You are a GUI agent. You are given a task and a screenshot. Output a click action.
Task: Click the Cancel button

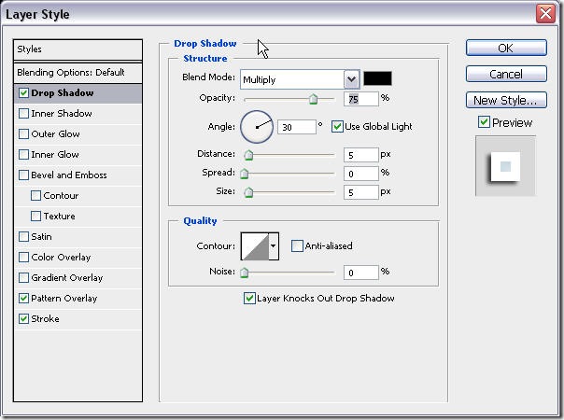[505, 74]
